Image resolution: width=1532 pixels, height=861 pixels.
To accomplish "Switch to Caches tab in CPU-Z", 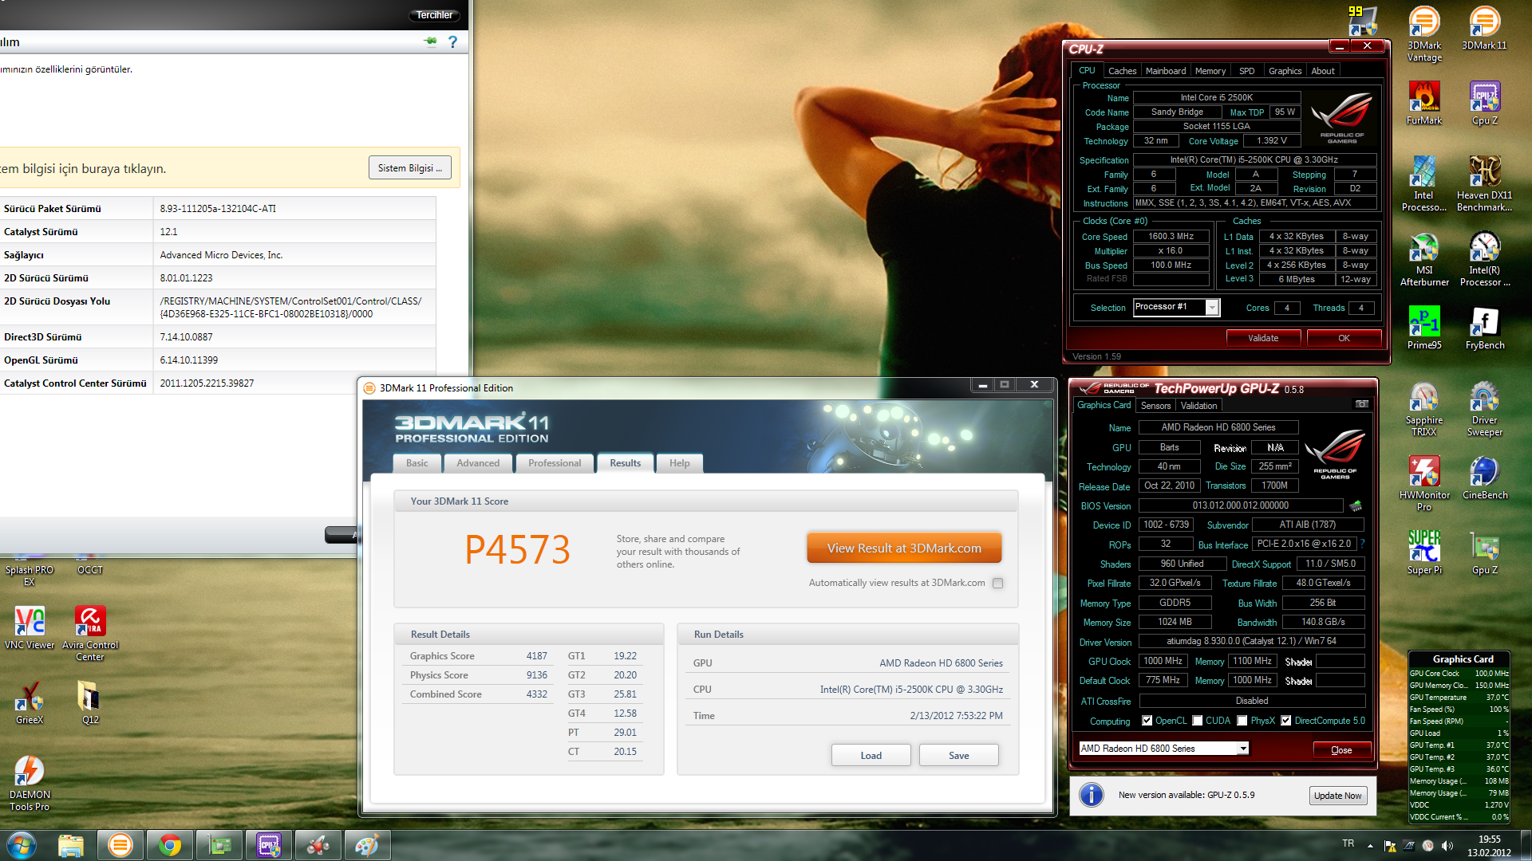I will (1122, 71).
